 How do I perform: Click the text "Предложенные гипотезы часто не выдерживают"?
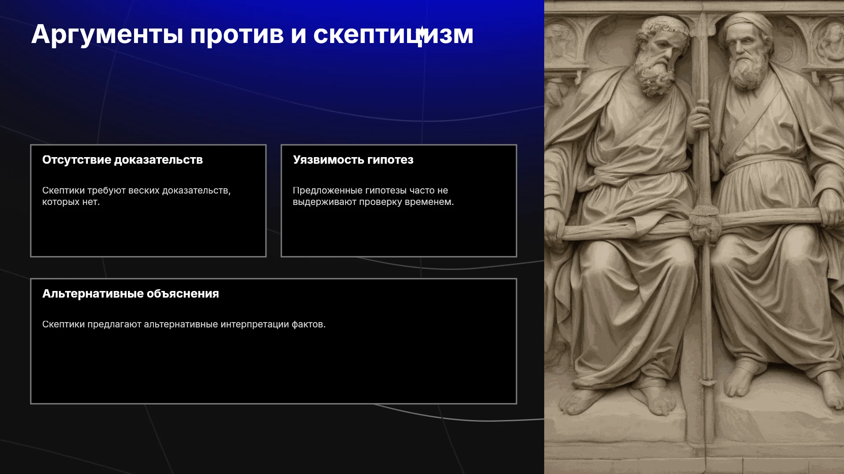(x=371, y=196)
